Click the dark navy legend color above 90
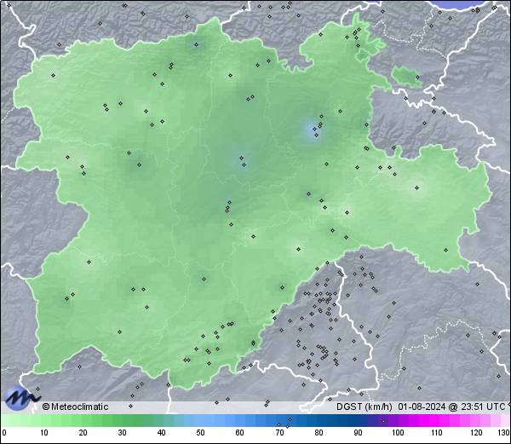Screen dimensions: 511x444 click(x=358, y=420)
